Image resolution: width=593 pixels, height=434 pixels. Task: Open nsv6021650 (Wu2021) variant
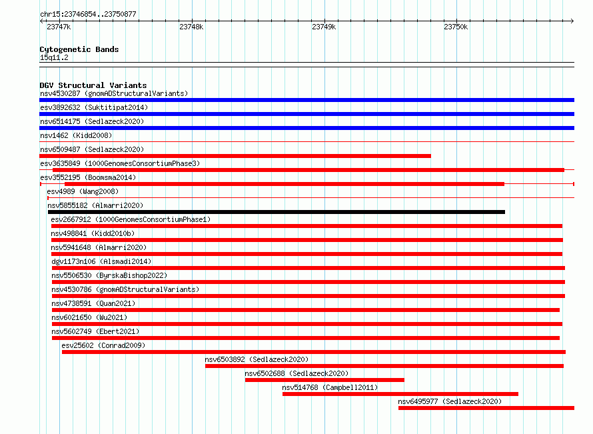[89, 317]
